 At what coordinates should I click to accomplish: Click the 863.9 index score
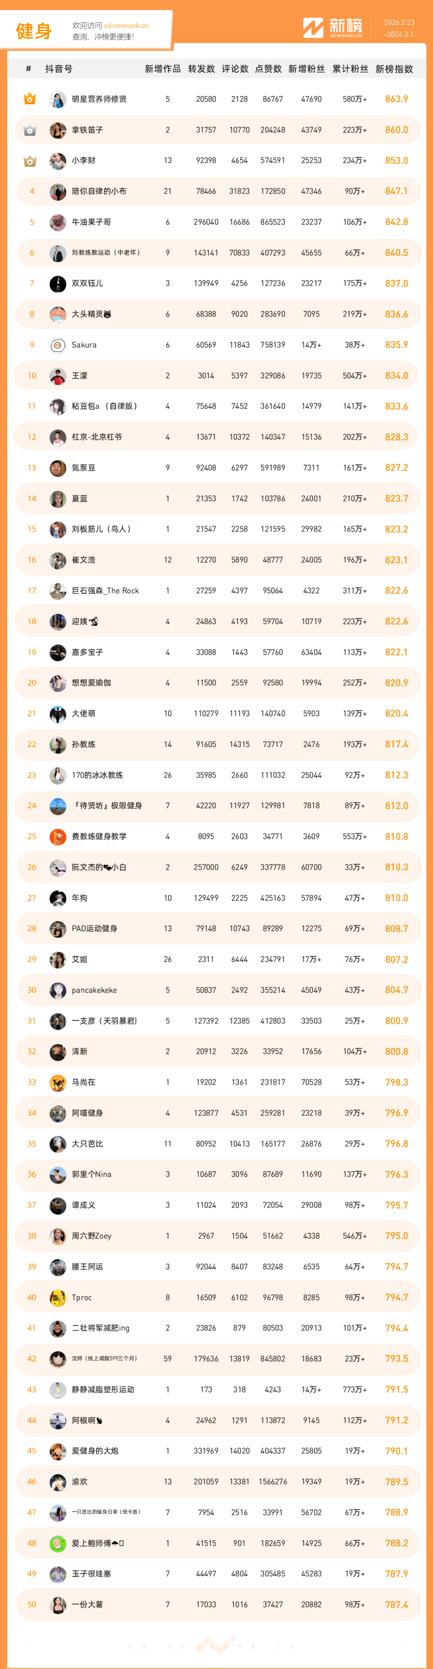click(x=396, y=99)
